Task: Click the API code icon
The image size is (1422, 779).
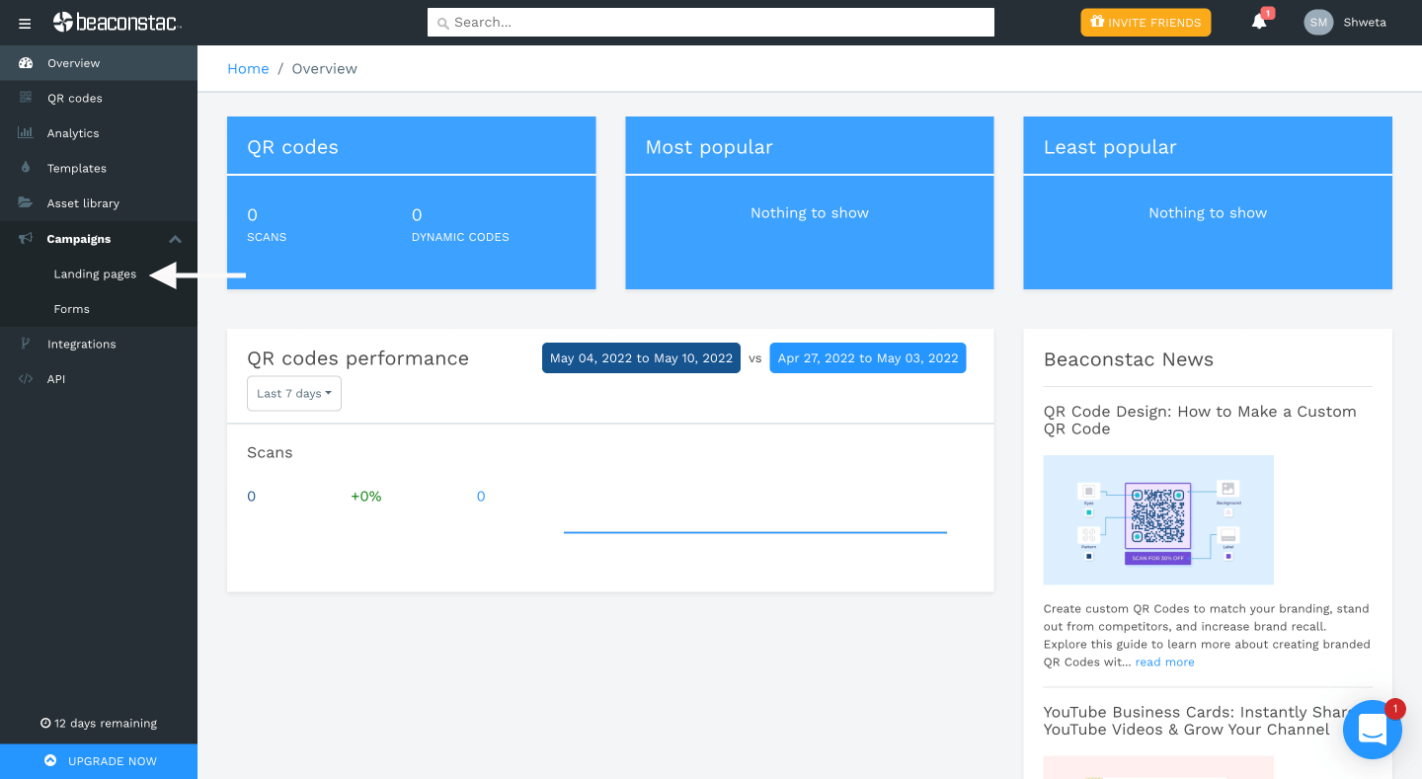Action: [26, 379]
